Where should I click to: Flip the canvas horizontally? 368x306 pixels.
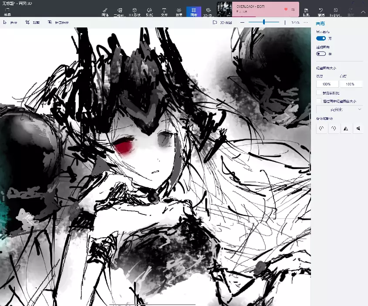346,129
